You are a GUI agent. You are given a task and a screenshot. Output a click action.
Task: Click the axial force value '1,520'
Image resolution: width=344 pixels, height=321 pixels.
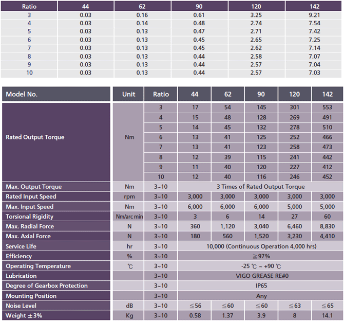[x=261, y=236]
